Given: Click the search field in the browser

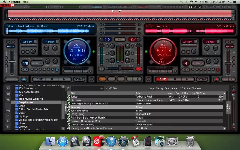Looking at the screenshot, I should click(85, 88).
